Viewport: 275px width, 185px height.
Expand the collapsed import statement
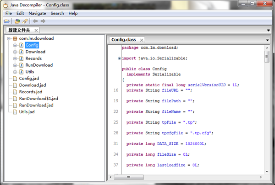click(120, 58)
